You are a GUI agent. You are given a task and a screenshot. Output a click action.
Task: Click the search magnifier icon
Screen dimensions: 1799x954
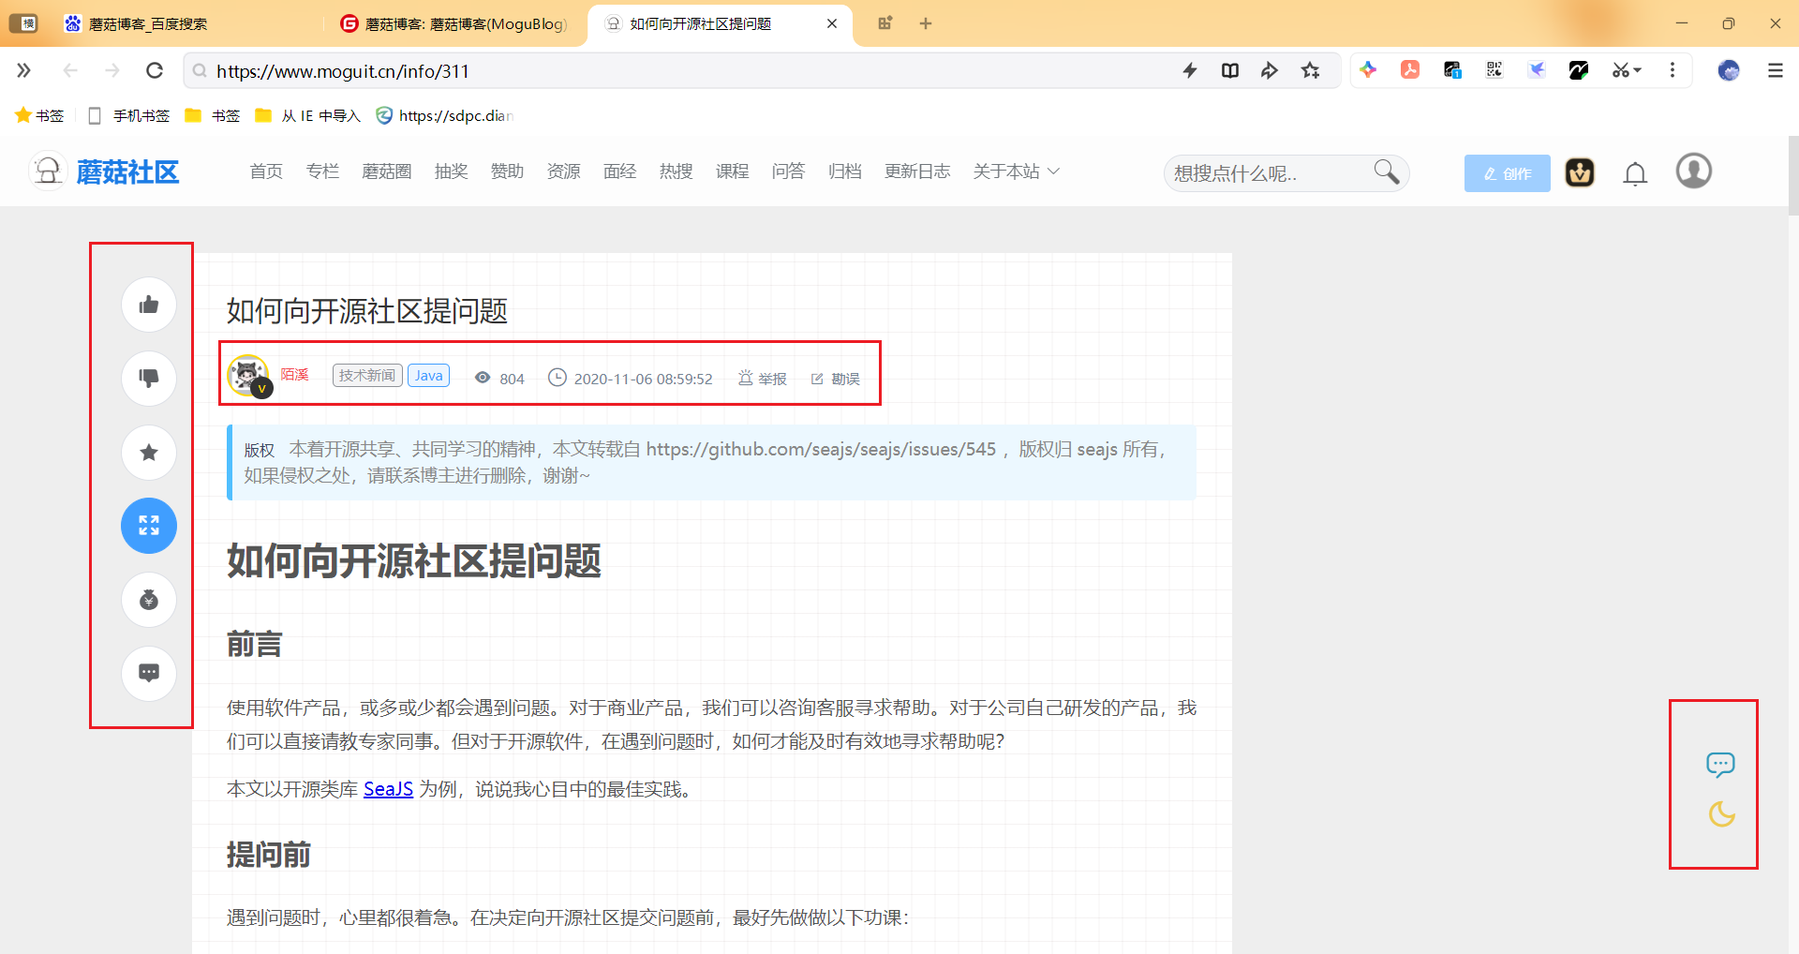click(1387, 172)
